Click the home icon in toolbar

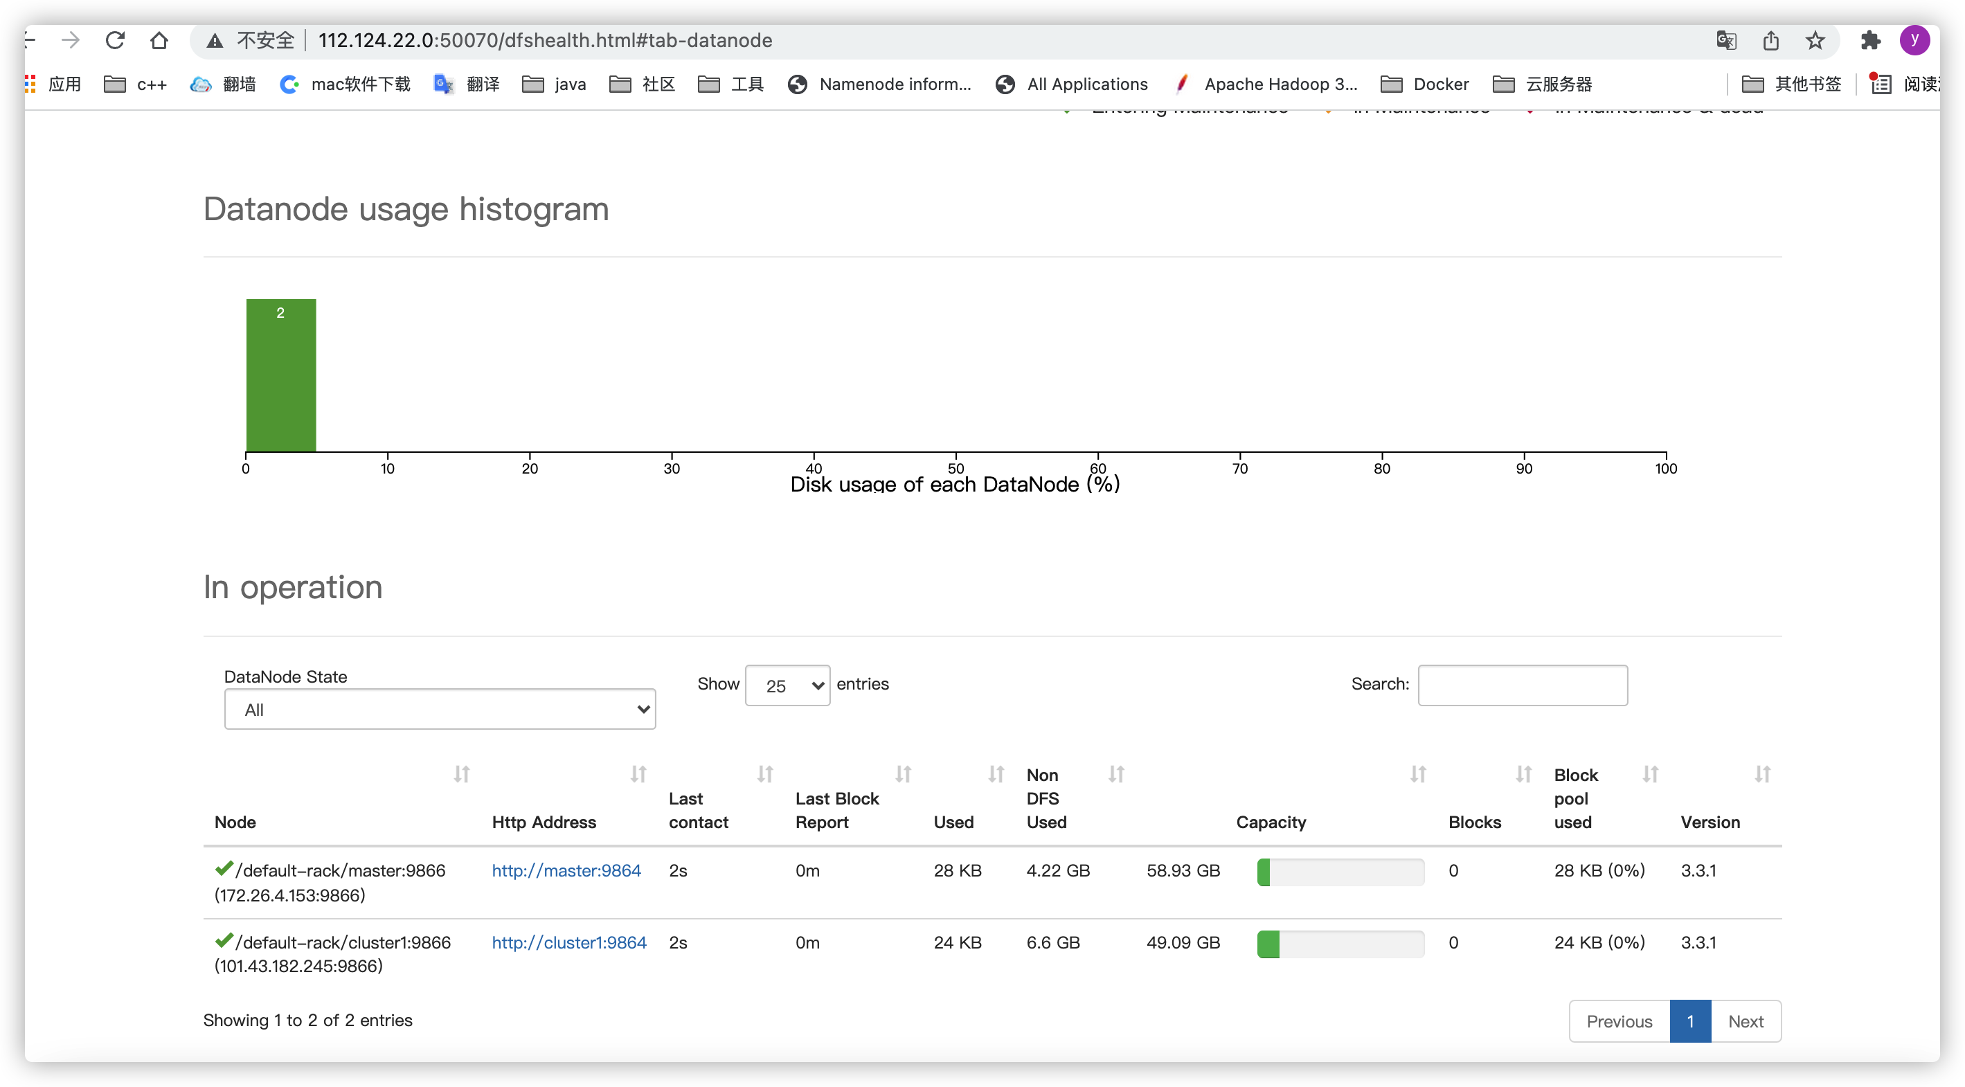pos(159,40)
